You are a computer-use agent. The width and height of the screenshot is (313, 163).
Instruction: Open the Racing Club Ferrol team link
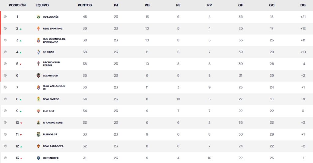click(51, 64)
